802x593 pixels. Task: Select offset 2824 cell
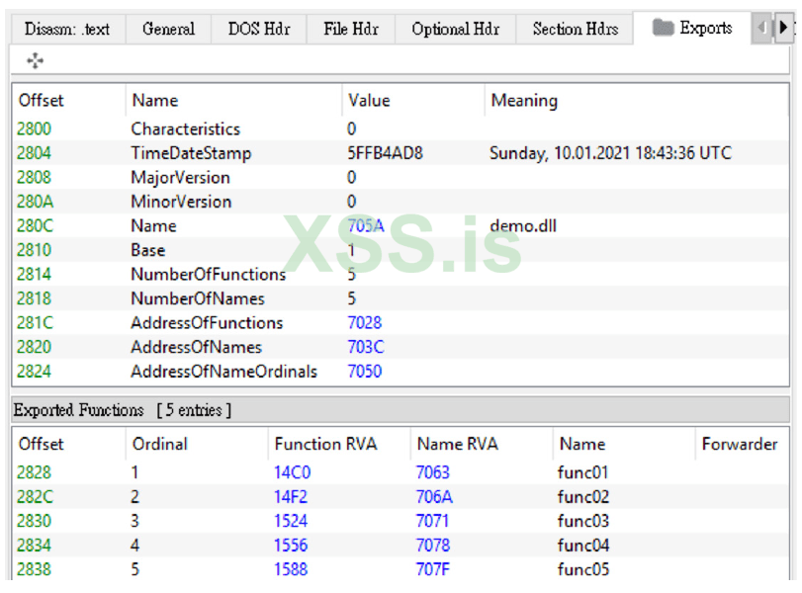pyautogui.click(x=34, y=372)
